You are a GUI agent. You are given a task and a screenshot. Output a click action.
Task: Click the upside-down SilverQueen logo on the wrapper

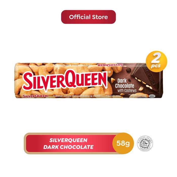pos(110,65)
